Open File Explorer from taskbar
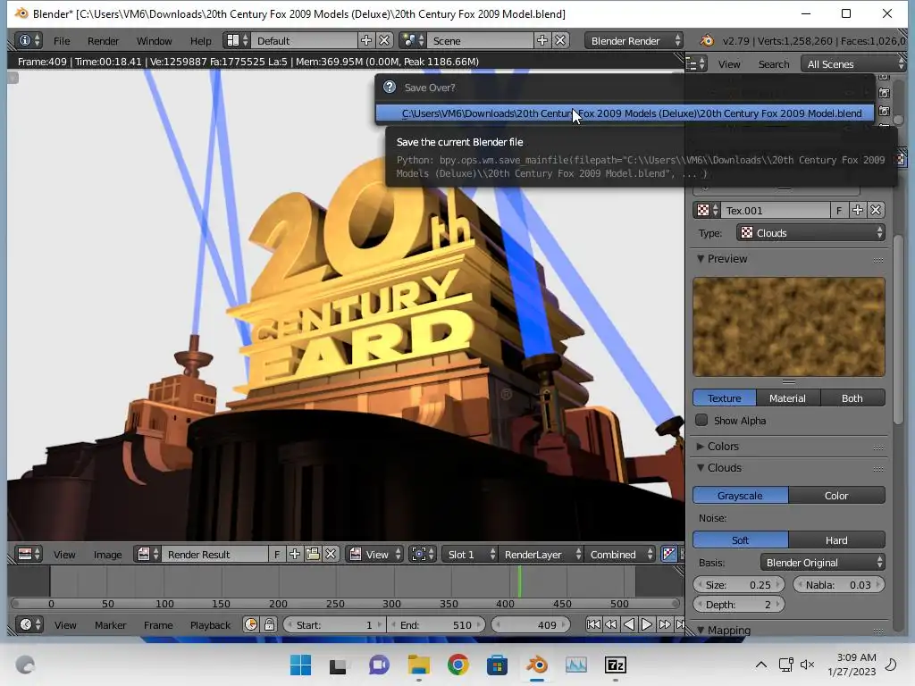Screen dimensions: 915x686 (419, 665)
